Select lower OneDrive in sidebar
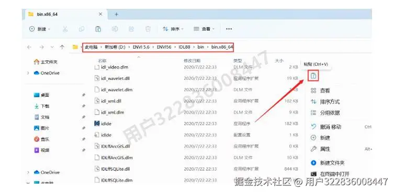This screenshot has width=394, height=193. [47, 173]
